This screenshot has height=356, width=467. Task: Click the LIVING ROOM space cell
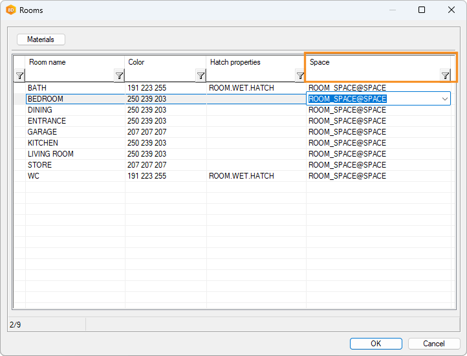coord(347,154)
